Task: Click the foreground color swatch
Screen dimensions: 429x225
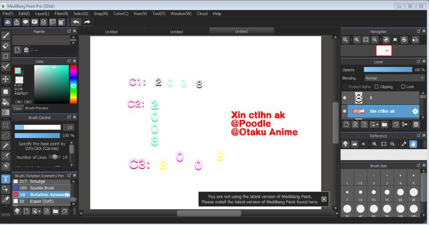Action: click(x=18, y=71)
